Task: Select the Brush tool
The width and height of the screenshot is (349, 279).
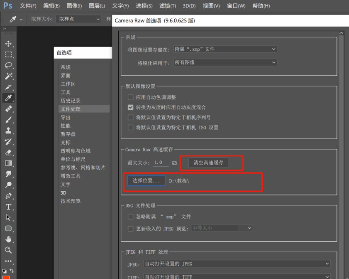Action: [x=8, y=120]
